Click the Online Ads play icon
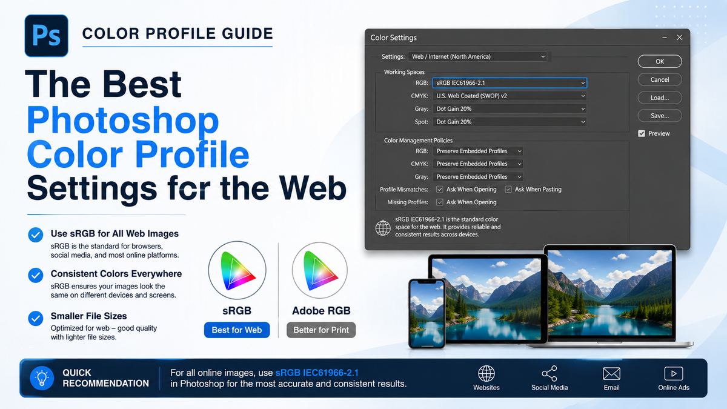The height and width of the screenshot is (409, 727). coord(674,373)
